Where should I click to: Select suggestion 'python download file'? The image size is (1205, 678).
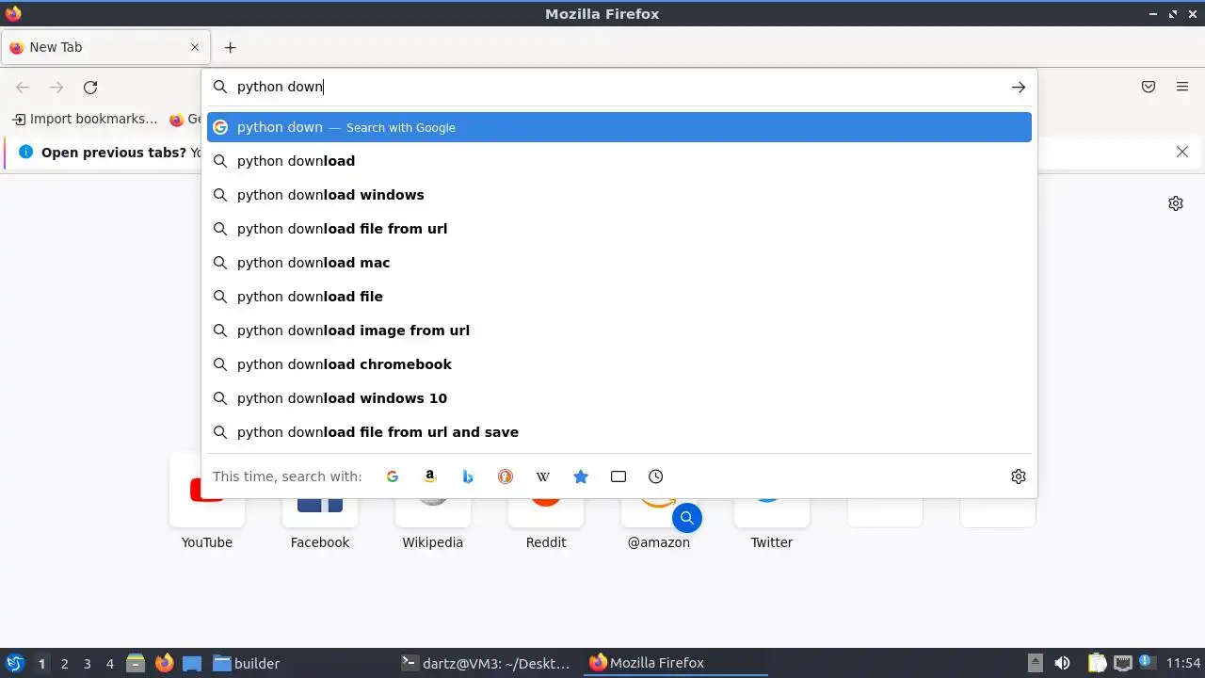pos(619,297)
